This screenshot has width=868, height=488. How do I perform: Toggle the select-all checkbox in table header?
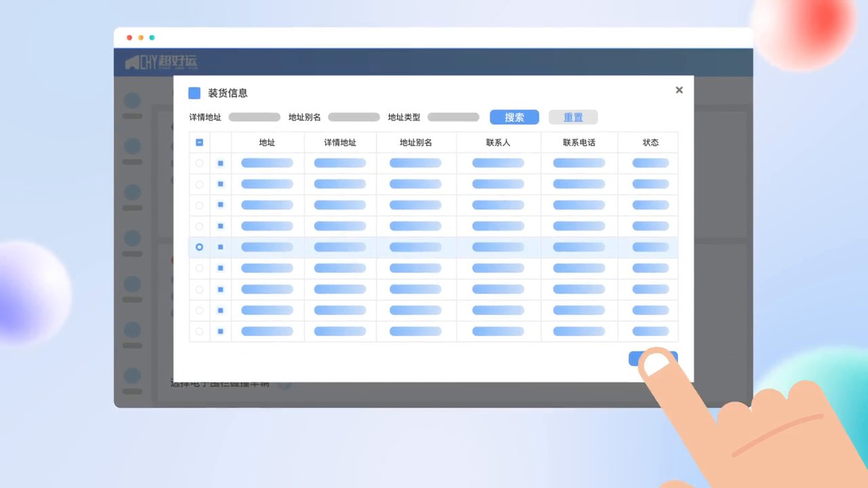[x=199, y=142]
